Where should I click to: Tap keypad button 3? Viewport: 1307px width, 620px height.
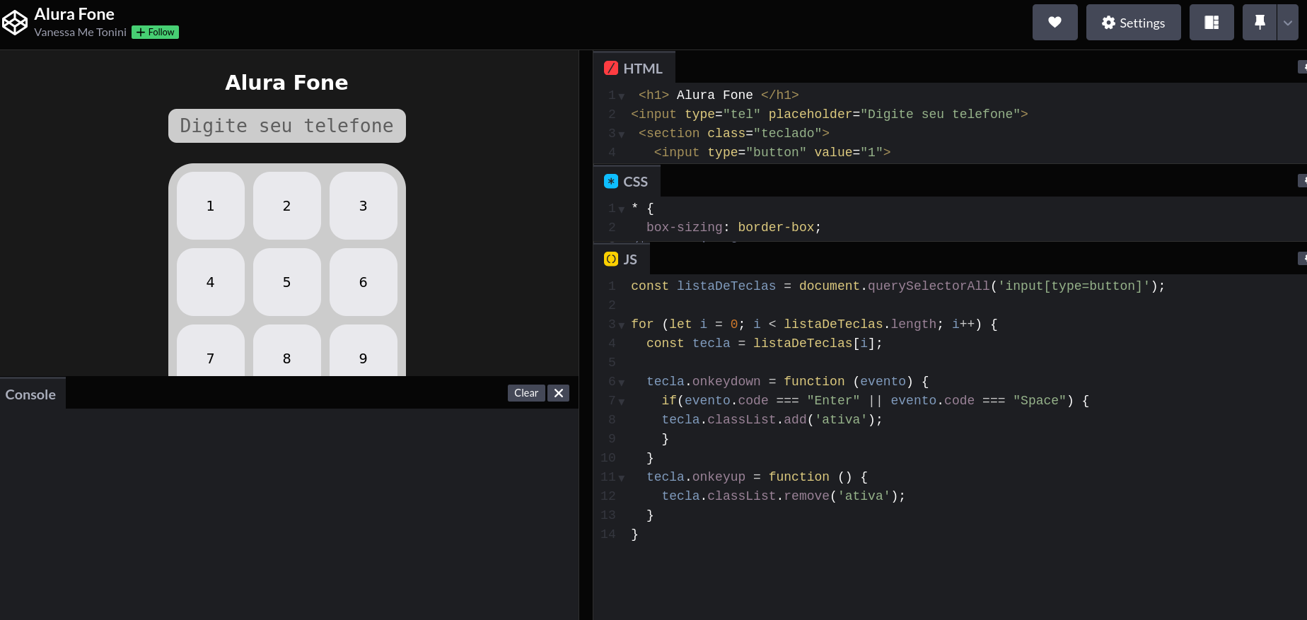tap(364, 206)
